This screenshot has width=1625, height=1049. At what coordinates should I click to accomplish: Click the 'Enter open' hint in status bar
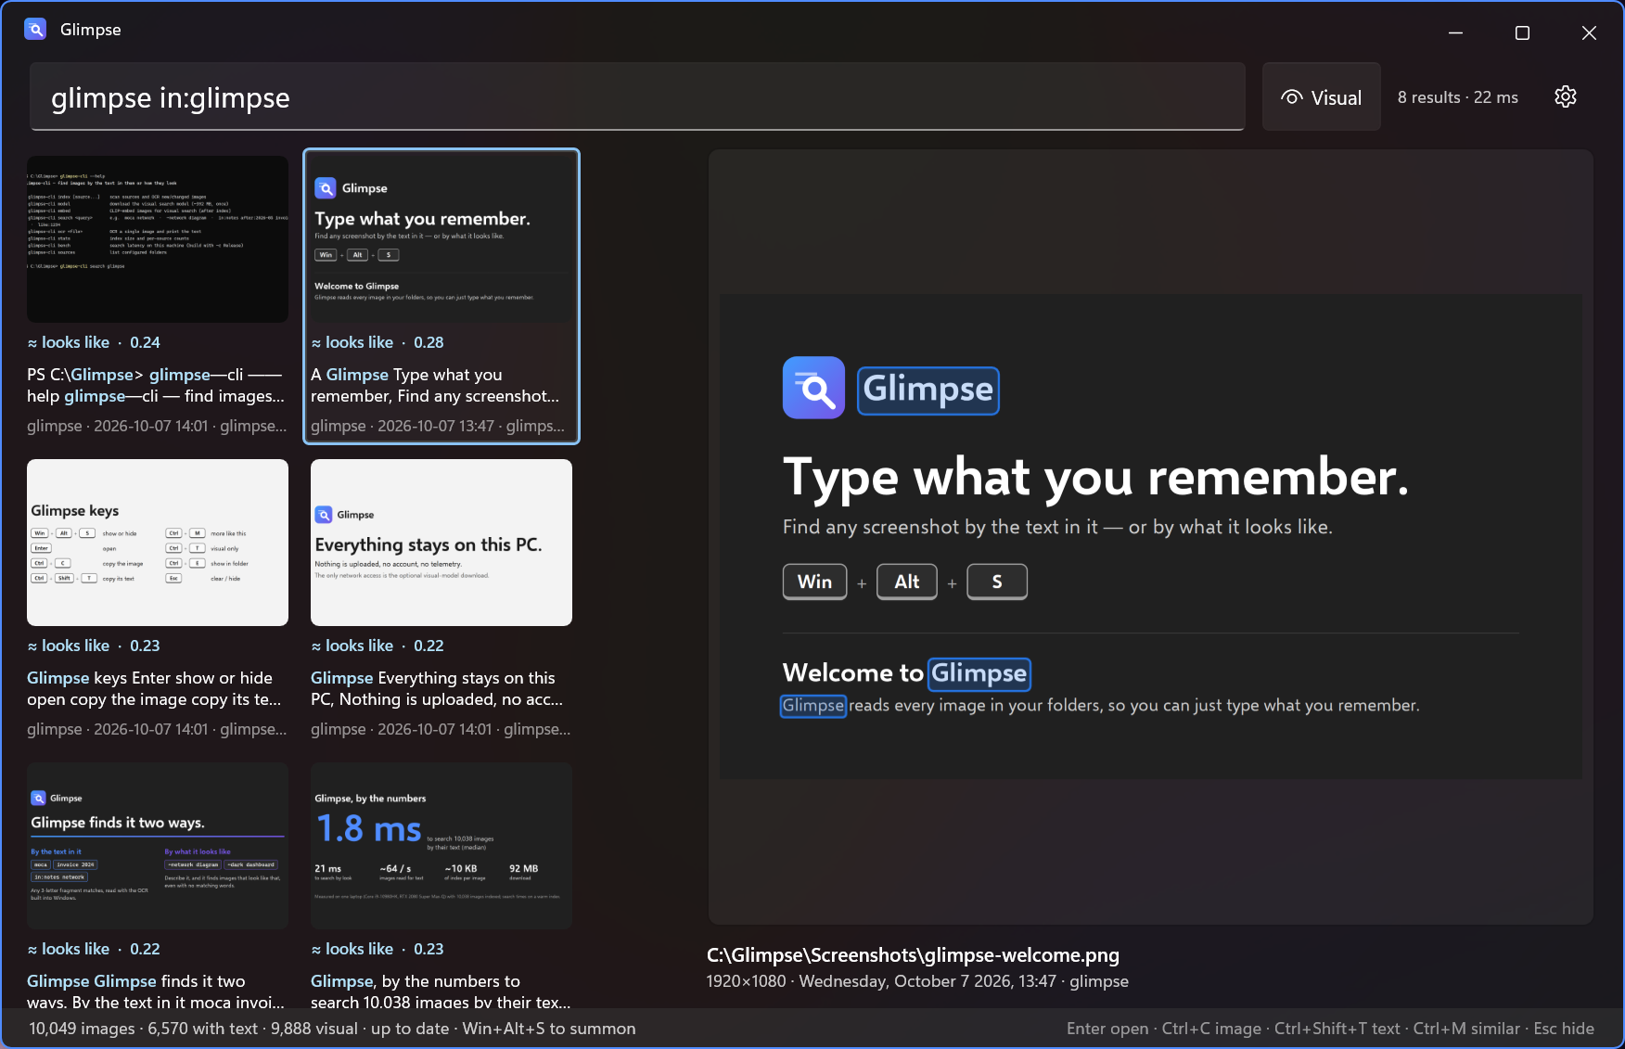point(1107,1029)
